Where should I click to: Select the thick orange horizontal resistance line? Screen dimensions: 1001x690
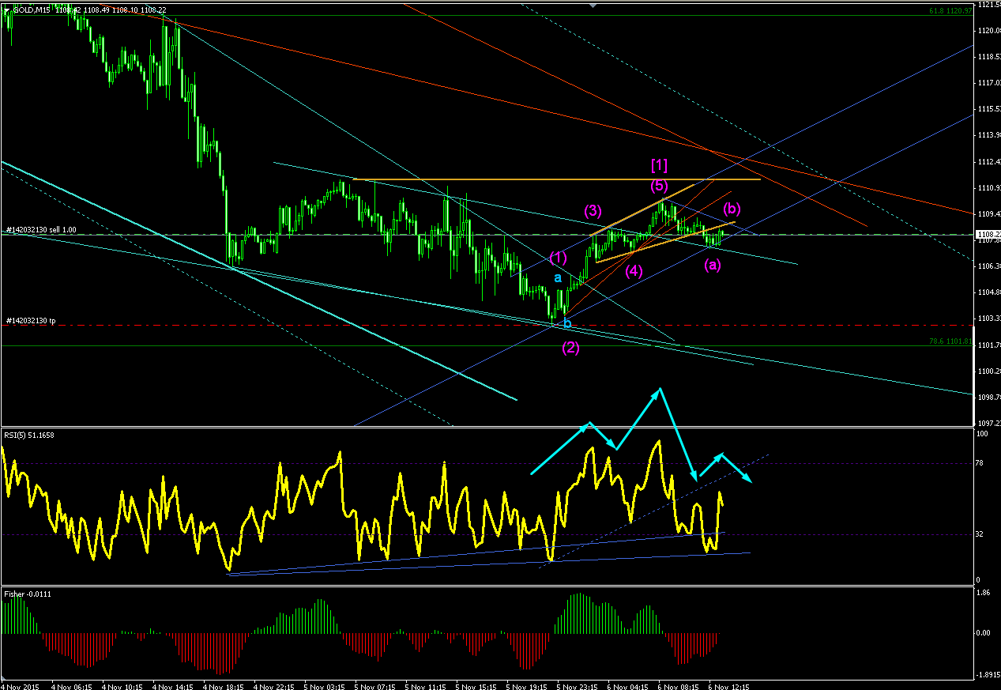pos(556,179)
